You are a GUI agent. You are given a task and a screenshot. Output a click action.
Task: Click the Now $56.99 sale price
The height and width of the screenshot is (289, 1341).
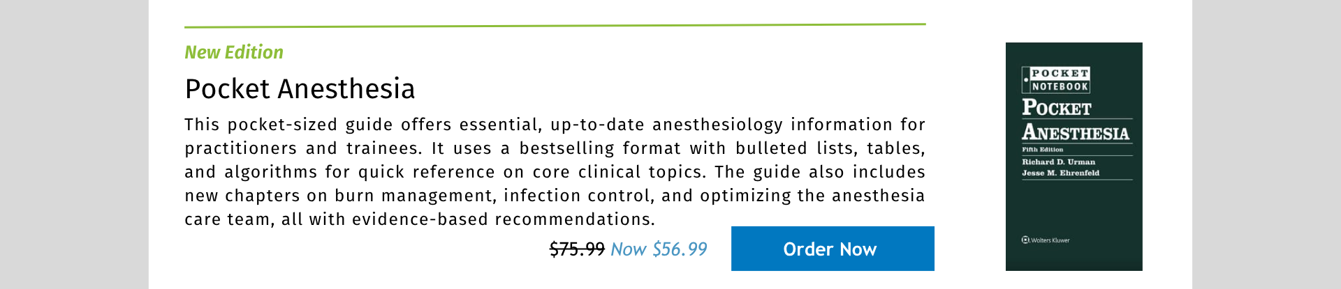coord(659,249)
